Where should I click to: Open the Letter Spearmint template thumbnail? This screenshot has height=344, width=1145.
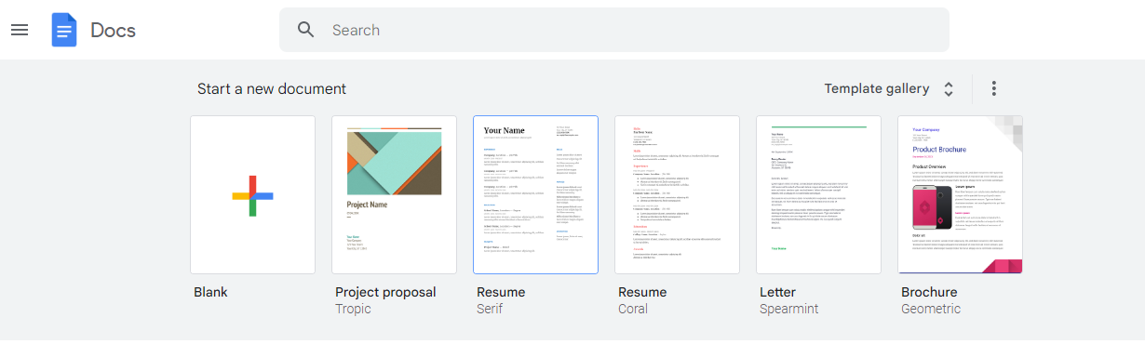tap(818, 195)
